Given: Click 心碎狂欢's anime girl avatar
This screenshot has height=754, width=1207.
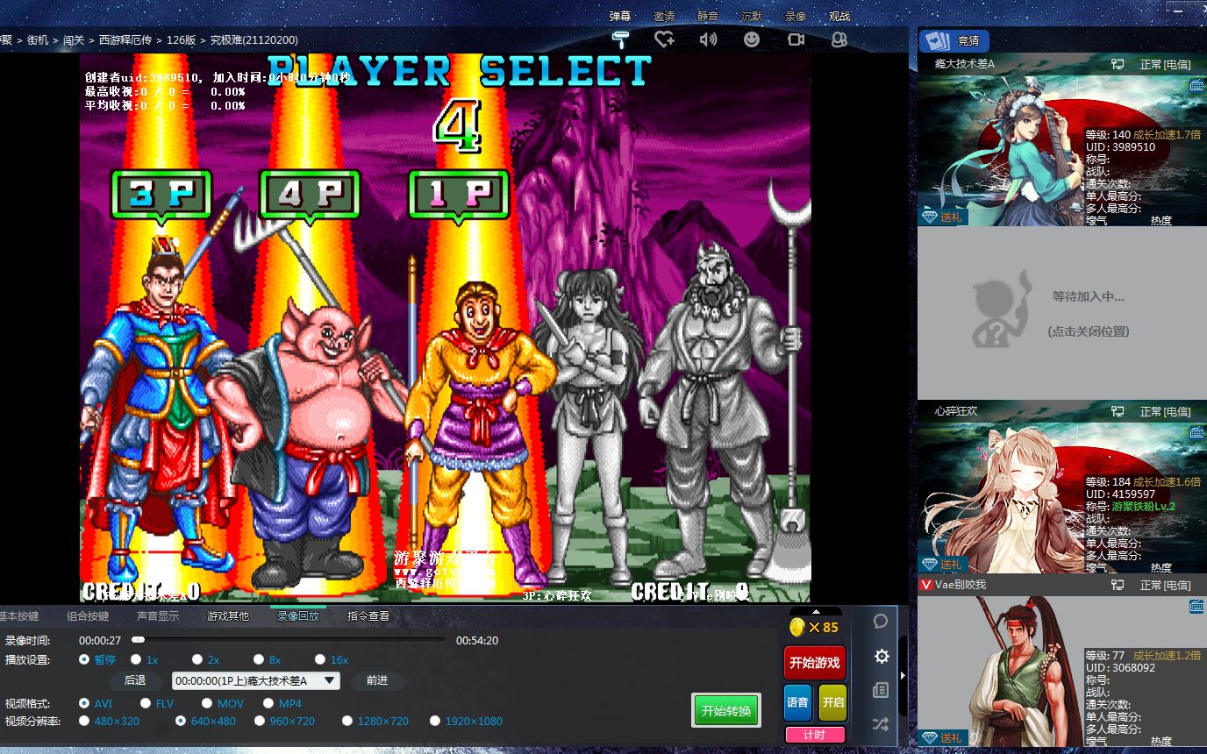Looking at the screenshot, I should [1000, 498].
